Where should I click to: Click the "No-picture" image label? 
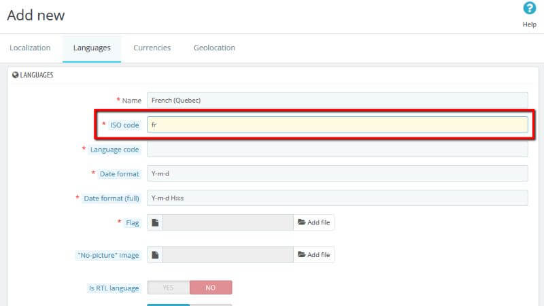point(108,256)
